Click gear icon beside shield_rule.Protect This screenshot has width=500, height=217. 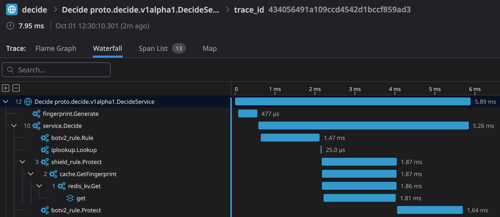(x=45, y=162)
